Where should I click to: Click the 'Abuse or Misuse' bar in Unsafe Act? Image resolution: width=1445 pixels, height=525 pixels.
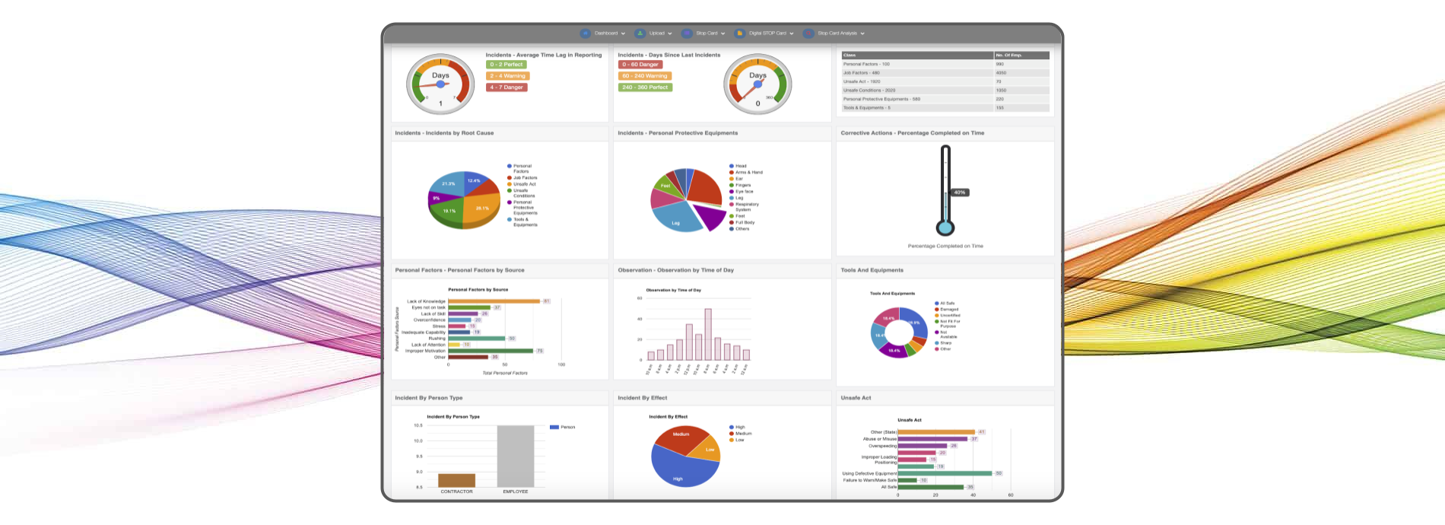coord(932,439)
